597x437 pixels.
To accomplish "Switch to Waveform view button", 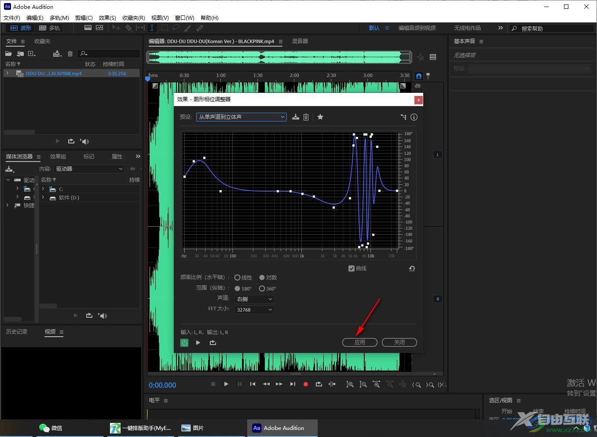I will [x=21, y=28].
